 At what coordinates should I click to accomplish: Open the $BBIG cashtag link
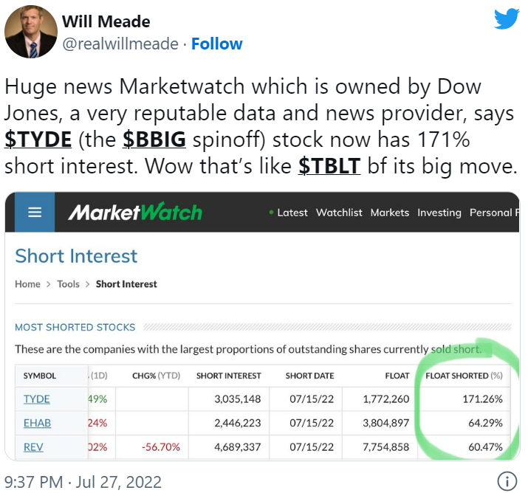154,139
